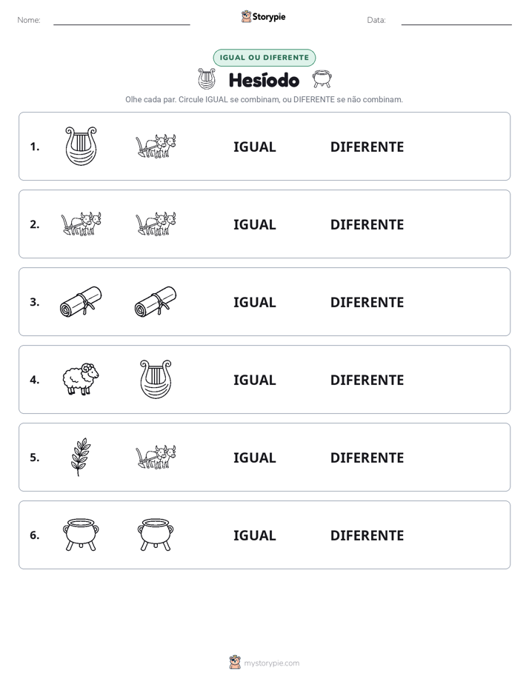Click the left cauldron icon in row 6
The width and height of the screenshot is (529, 684).
81,534
